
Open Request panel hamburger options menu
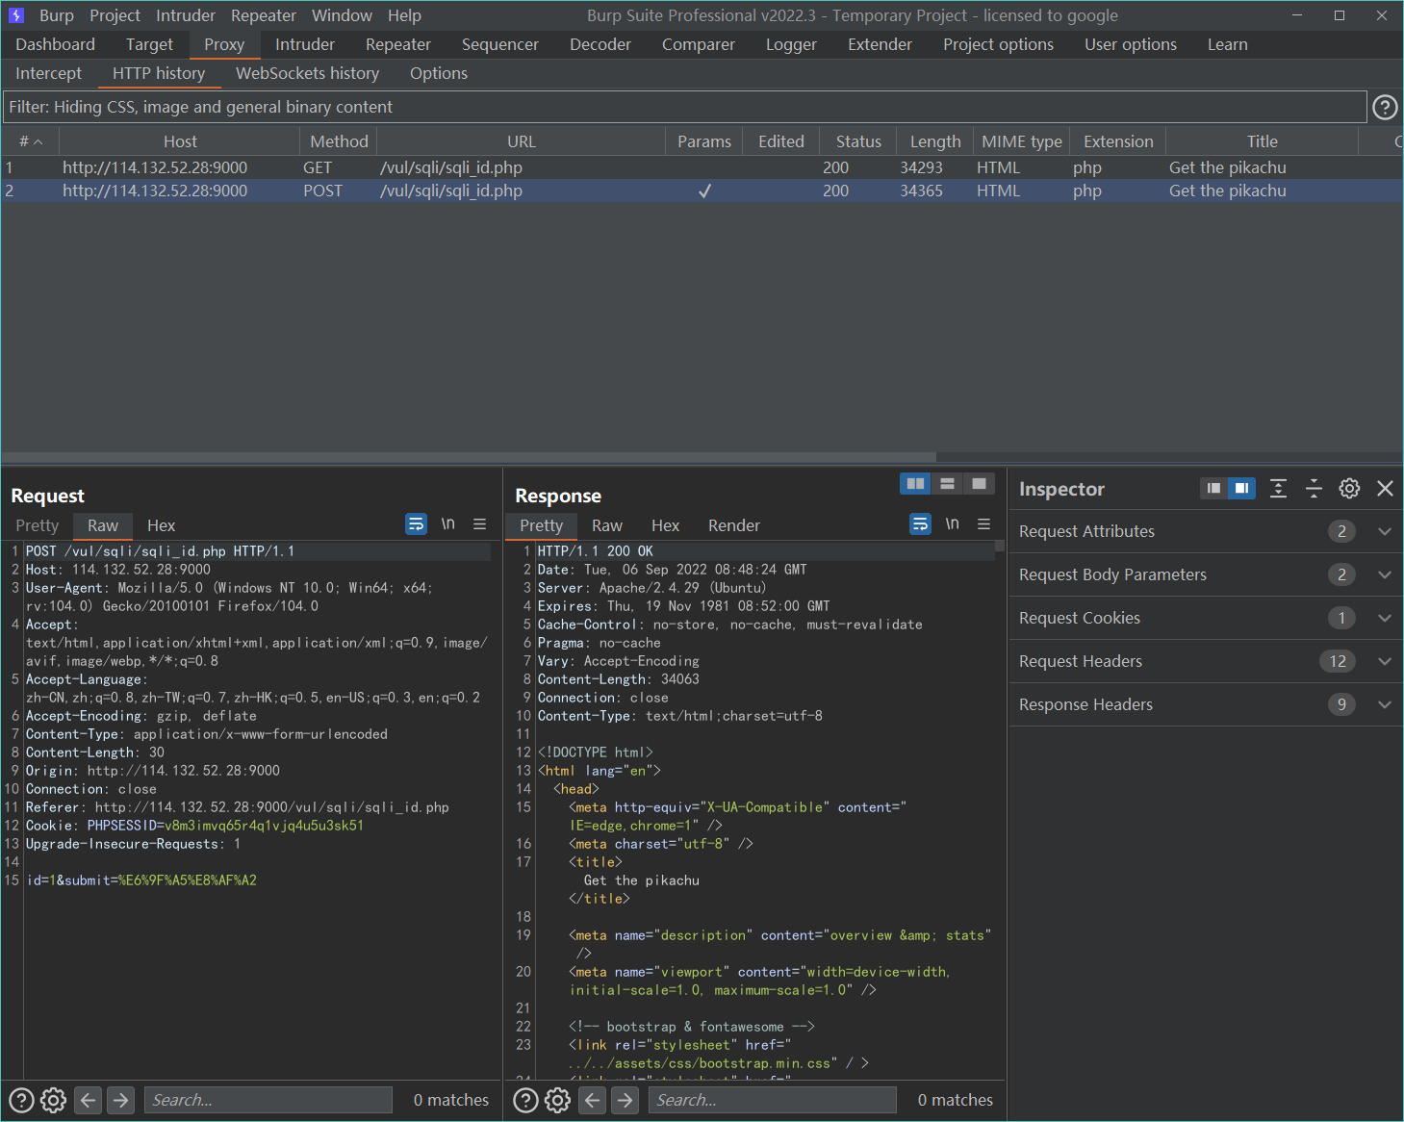(x=479, y=524)
